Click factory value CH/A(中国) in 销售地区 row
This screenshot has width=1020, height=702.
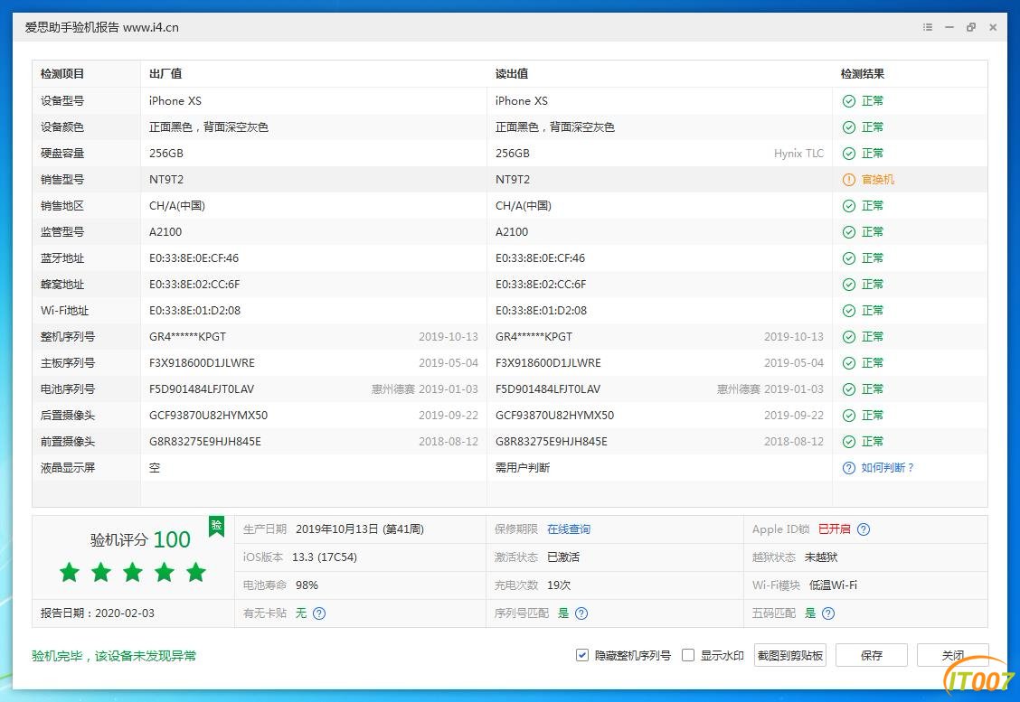coord(177,206)
